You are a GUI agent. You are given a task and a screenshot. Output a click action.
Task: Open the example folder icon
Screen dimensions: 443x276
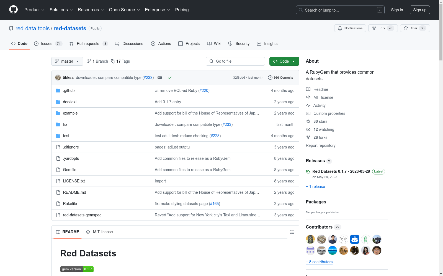(x=58, y=113)
